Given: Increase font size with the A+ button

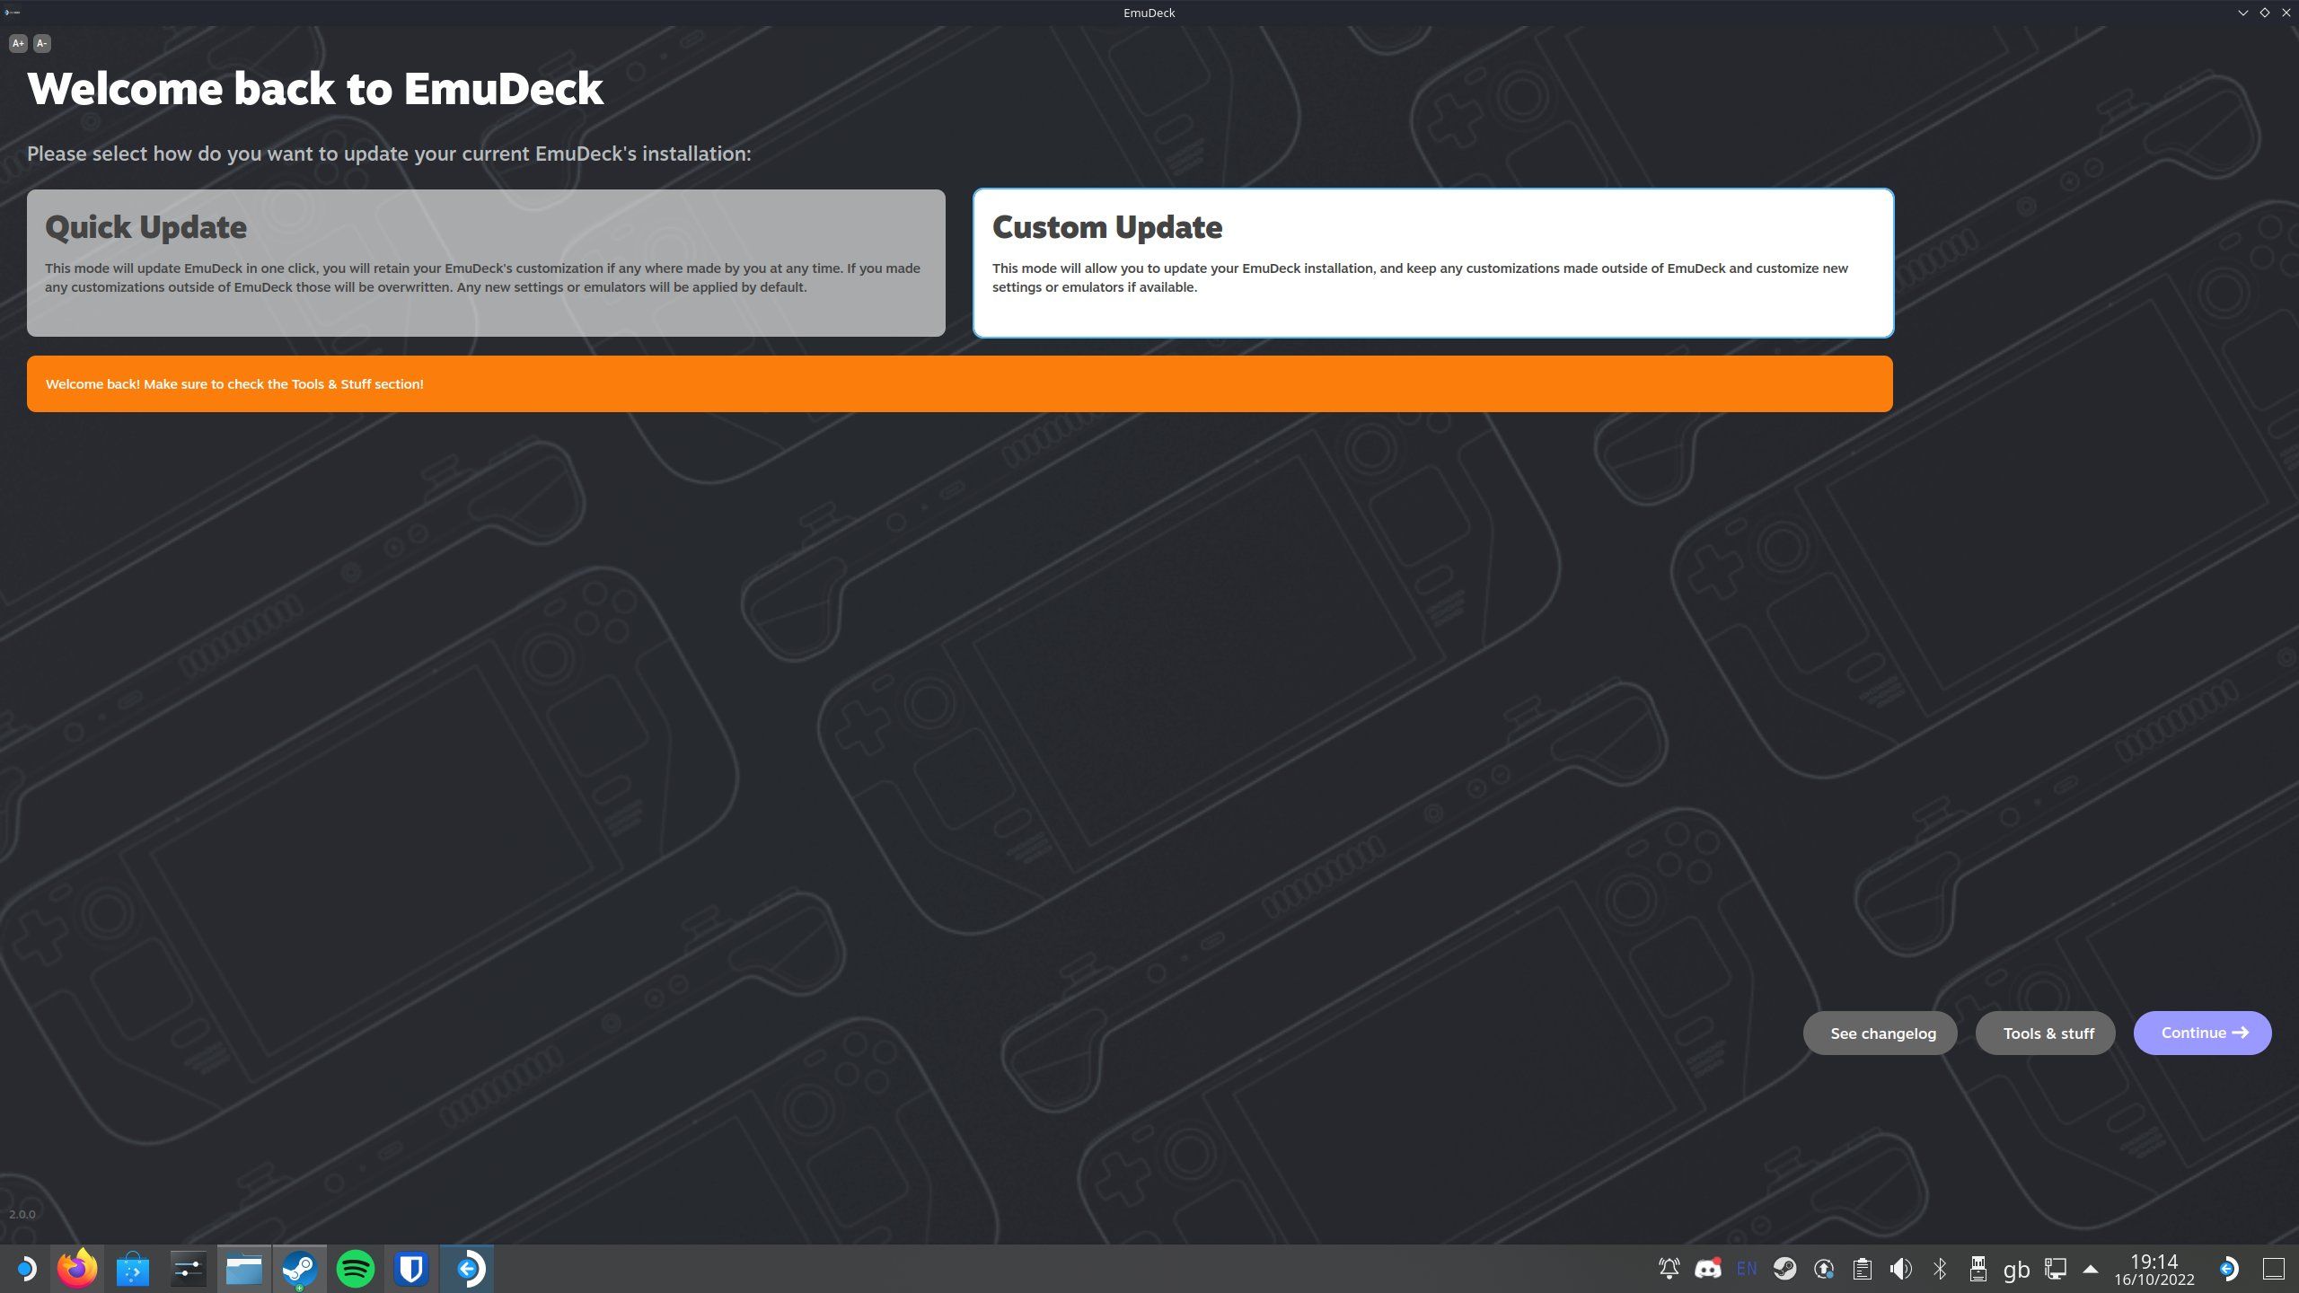Looking at the screenshot, I should coord(18,43).
